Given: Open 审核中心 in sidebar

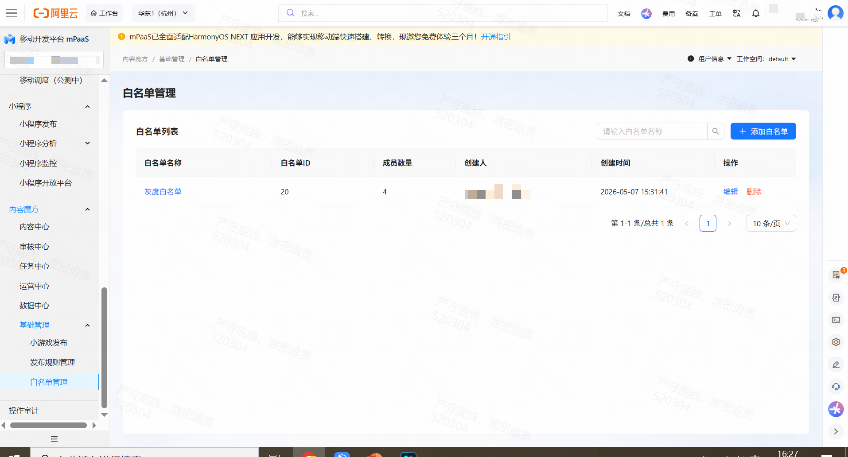Looking at the screenshot, I should 35,247.
